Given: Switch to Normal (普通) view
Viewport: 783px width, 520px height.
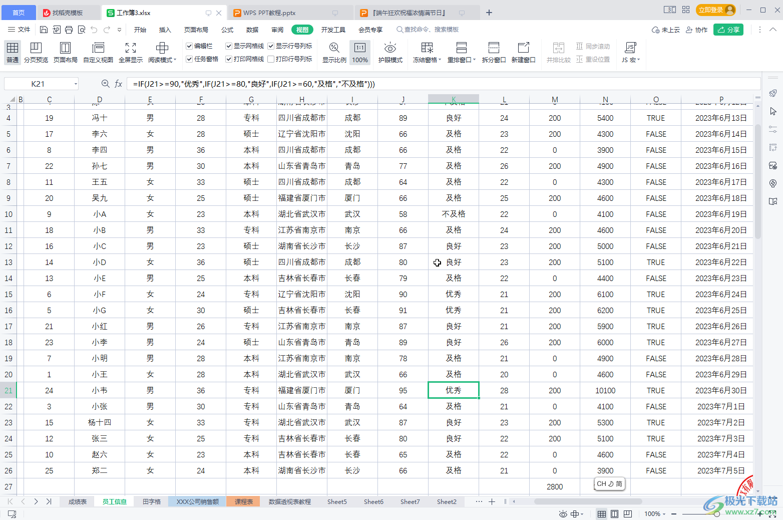Looking at the screenshot, I should click(x=13, y=53).
